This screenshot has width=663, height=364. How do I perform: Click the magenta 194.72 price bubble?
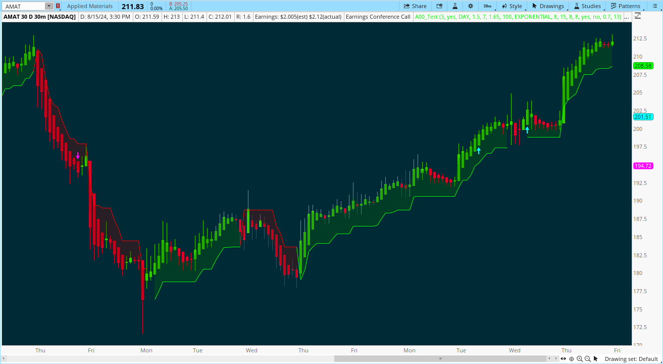[643, 166]
